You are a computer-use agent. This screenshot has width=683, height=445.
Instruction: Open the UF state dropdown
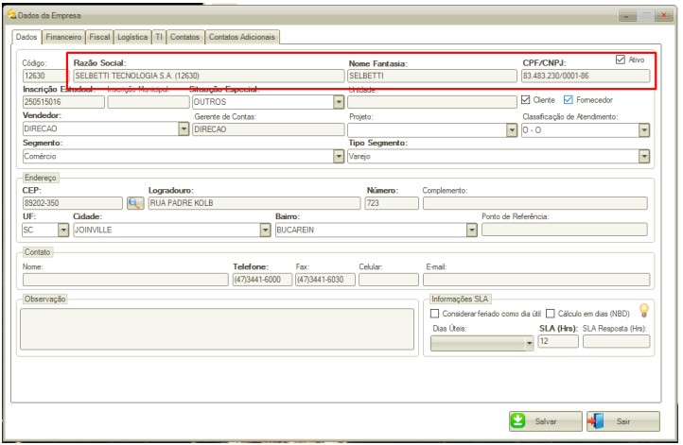63,230
